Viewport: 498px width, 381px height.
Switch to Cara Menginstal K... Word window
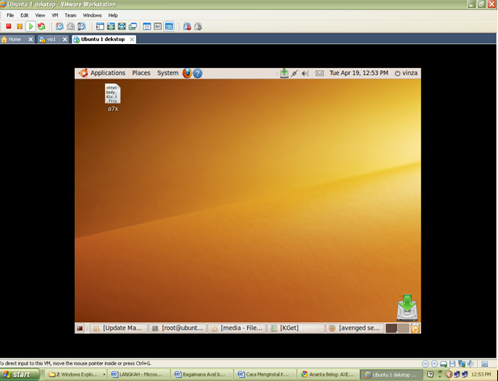pos(265,375)
